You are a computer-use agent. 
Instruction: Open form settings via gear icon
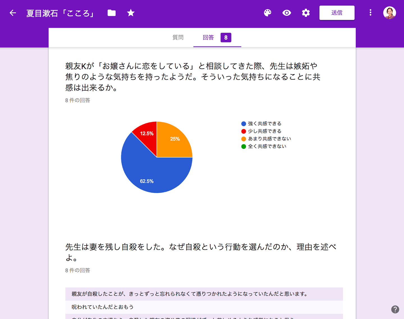pos(306,13)
